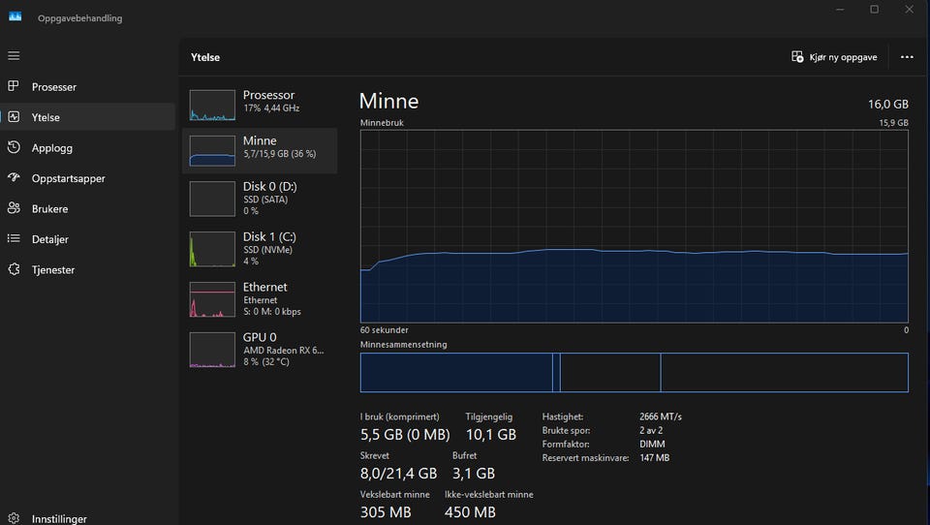Select Disk 0 (D:) entry
The width and height of the screenshot is (930, 525).
pos(260,197)
